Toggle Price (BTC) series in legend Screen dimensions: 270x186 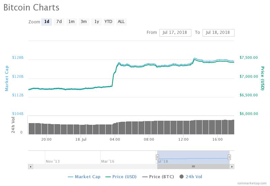[158, 177]
